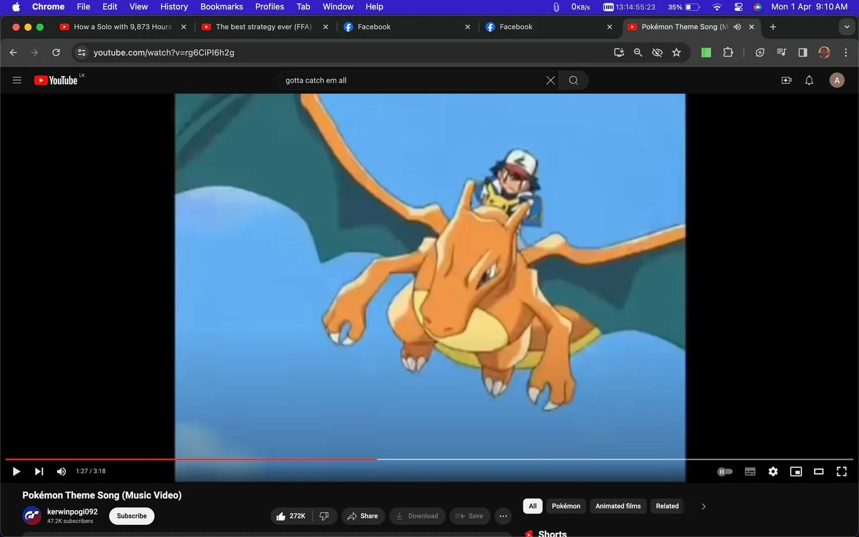The width and height of the screenshot is (859, 537).
Task: Open YouTube notifications bell
Action: [x=809, y=80]
